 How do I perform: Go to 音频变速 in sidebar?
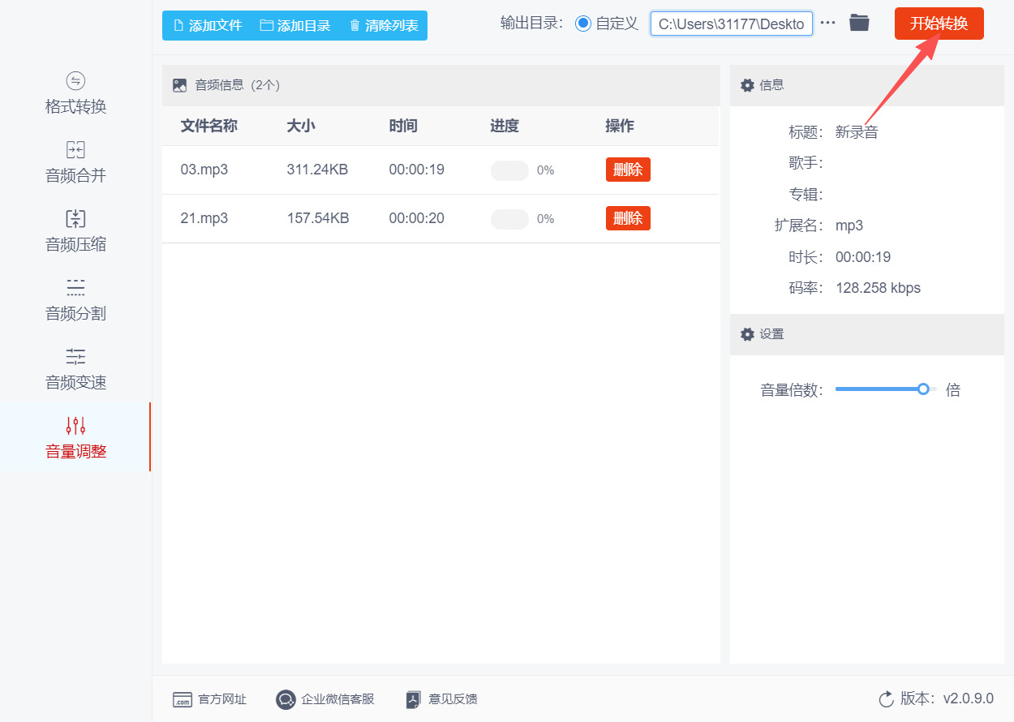coord(75,369)
